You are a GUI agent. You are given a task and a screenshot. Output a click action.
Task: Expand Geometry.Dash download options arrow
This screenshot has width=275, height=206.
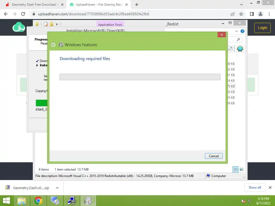coord(57,188)
